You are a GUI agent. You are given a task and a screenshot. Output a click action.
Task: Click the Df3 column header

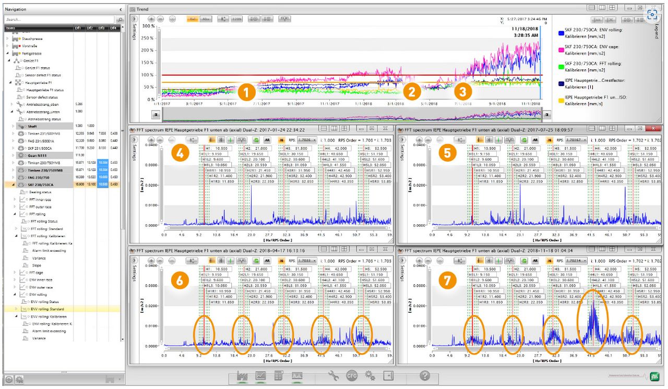click(101, 28)
